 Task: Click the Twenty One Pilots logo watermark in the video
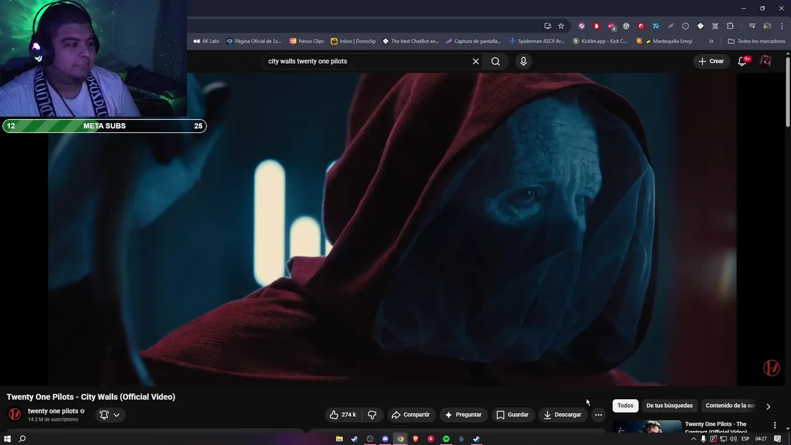click(771, 368)
